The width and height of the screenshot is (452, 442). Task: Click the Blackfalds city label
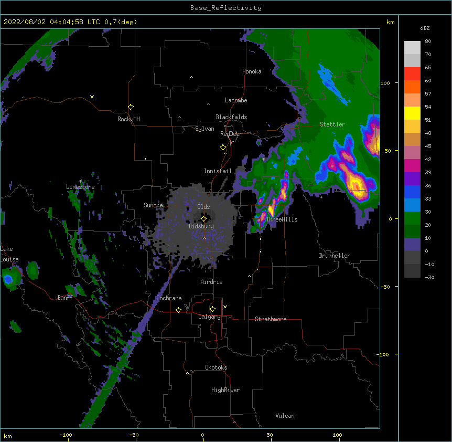point(231,117)
